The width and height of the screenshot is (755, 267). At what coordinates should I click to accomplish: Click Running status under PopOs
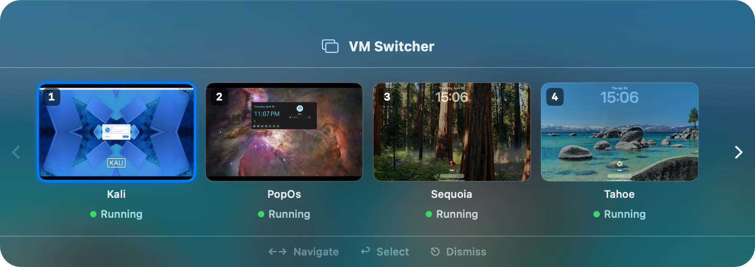click(x=289, y=214)
